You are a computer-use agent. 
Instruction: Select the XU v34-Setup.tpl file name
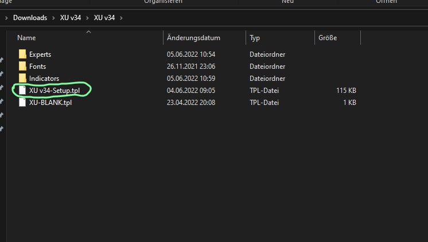pyautogui.click(x=55, y=91)
